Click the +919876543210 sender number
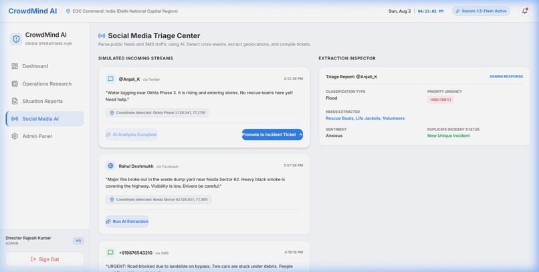 (136, 253)
